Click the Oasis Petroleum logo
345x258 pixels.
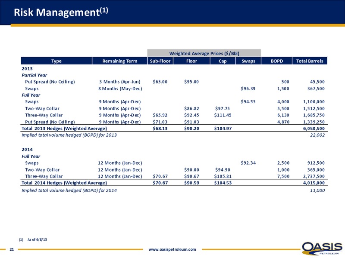coord(322,248)
